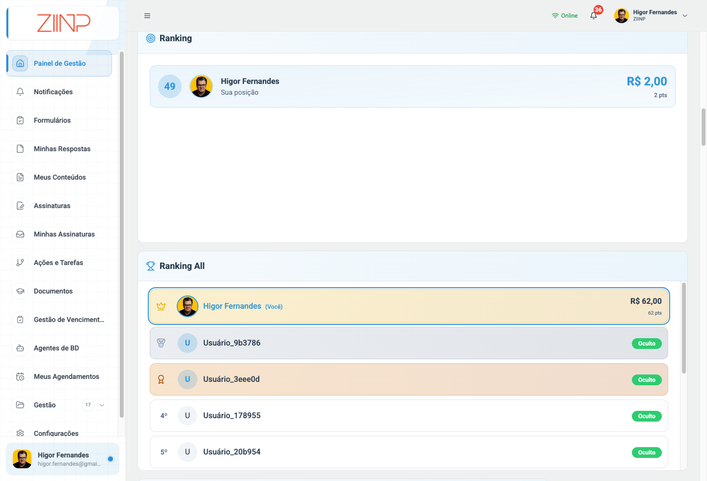The width and height of the screenshot is (707, 481).
Task: Click the Documentos graduation cap icon
Action: point(20,291)
